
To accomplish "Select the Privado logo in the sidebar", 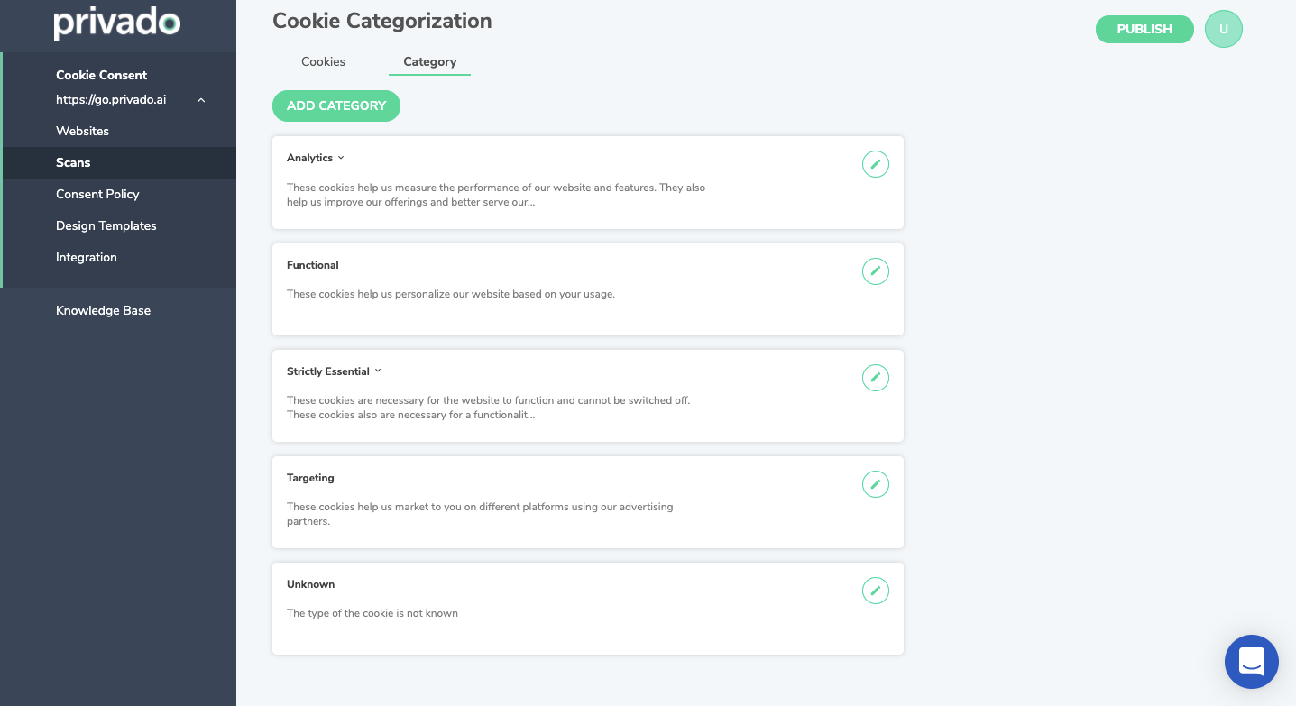I will point(117,24).
